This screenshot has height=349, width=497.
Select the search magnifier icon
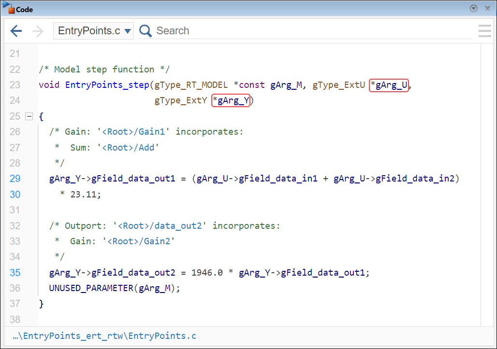point(145,30)
